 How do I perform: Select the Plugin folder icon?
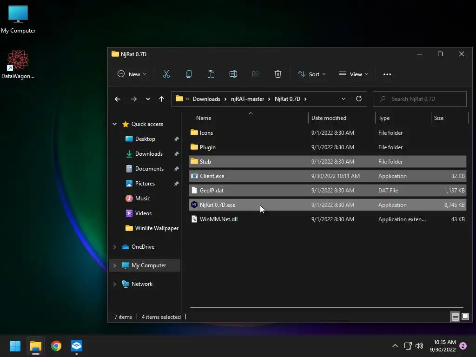coord(194,147)
